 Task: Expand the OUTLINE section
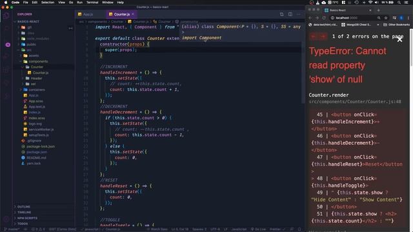coord(23,207)
